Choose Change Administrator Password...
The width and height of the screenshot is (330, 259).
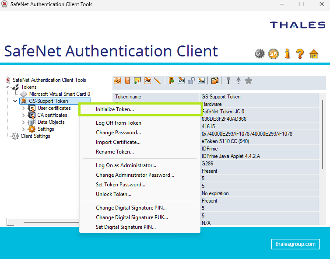[x=140, y=175]
